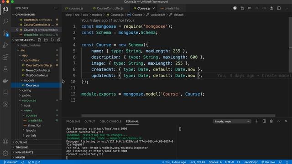Open the Explorer view in activity bar

coord(5,10)
